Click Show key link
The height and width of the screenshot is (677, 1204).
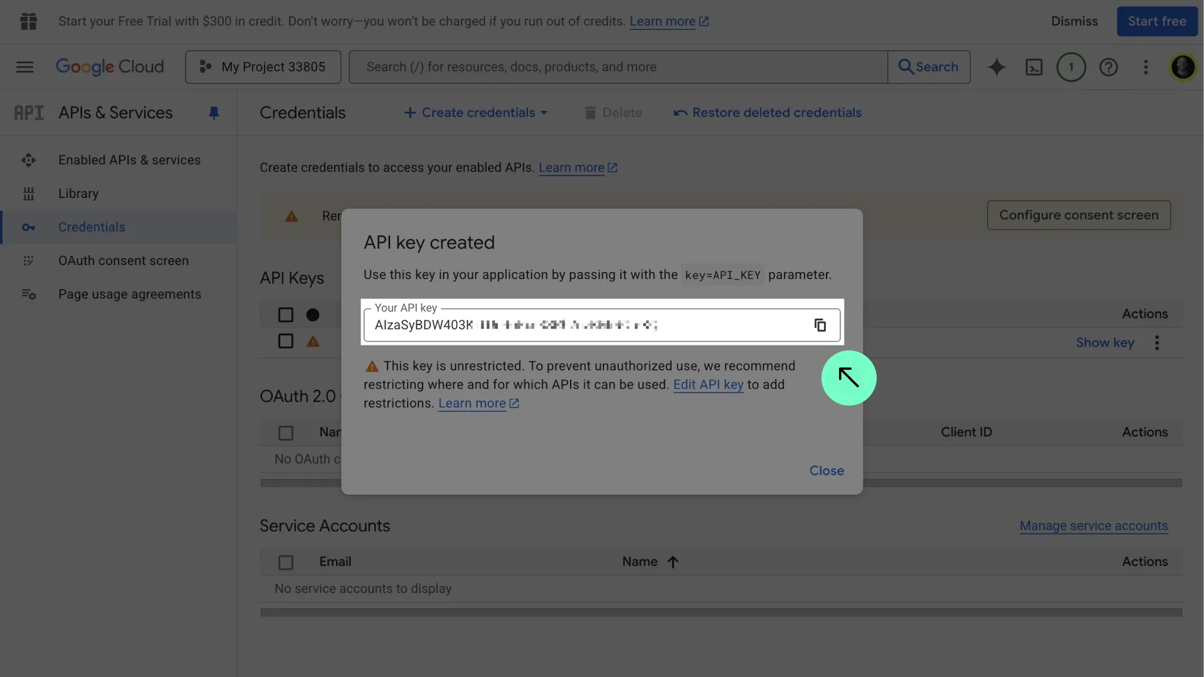(x=1105, y=342)
